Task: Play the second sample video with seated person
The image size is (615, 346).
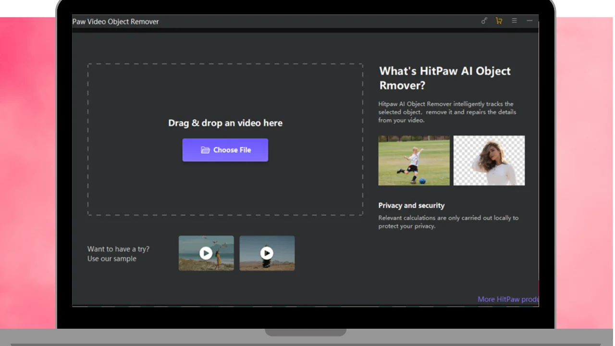Action: tap(267, 253)
